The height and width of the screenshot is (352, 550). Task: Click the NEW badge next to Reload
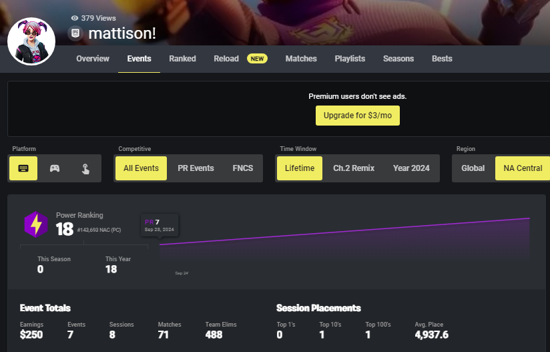pos(257,59)
